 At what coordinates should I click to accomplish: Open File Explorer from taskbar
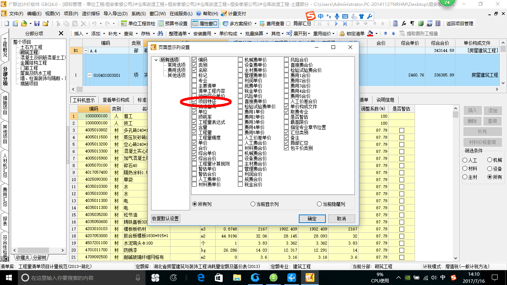(x=237, y=278)
